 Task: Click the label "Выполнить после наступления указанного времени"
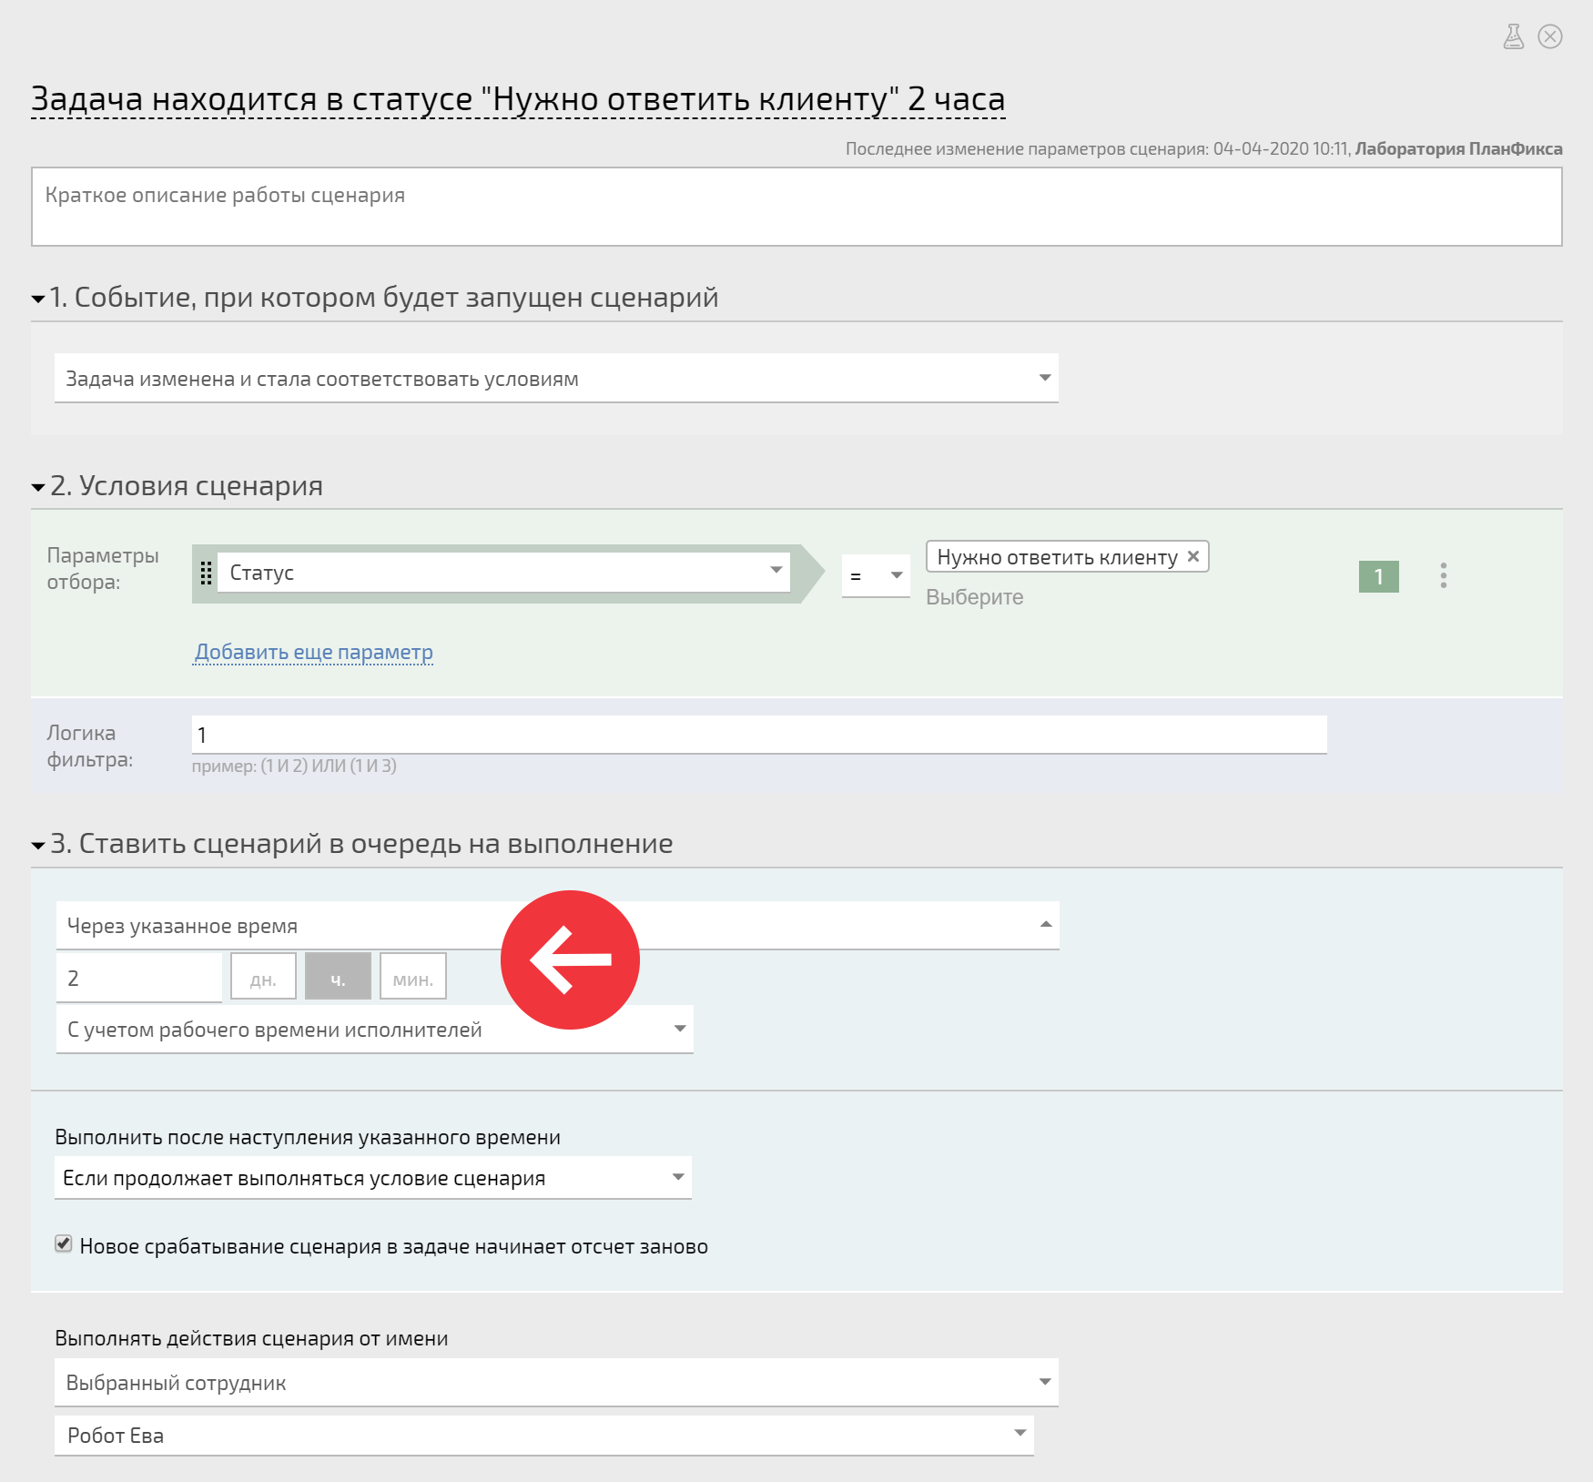[x=308, y=1137]
